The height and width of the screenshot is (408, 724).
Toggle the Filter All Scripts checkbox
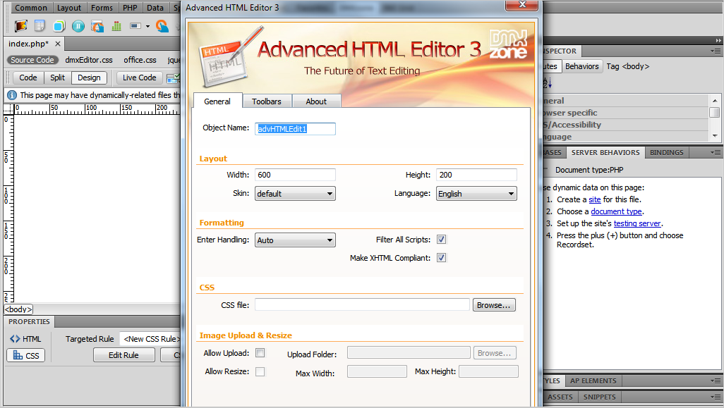tap(442, 240)
